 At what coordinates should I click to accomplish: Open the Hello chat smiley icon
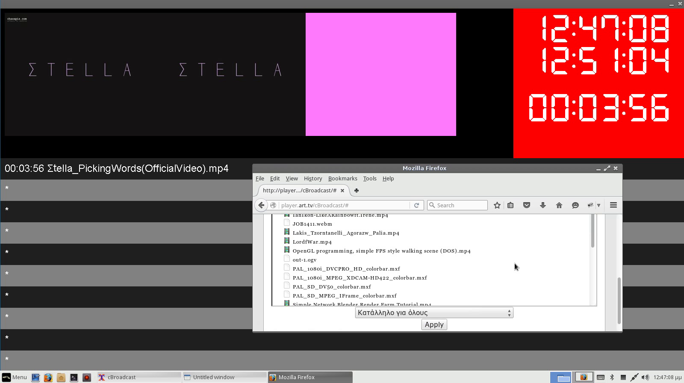point(575,205)
